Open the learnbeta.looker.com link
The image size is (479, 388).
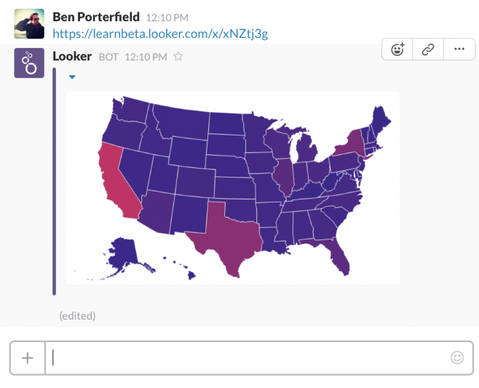[161, 33]
